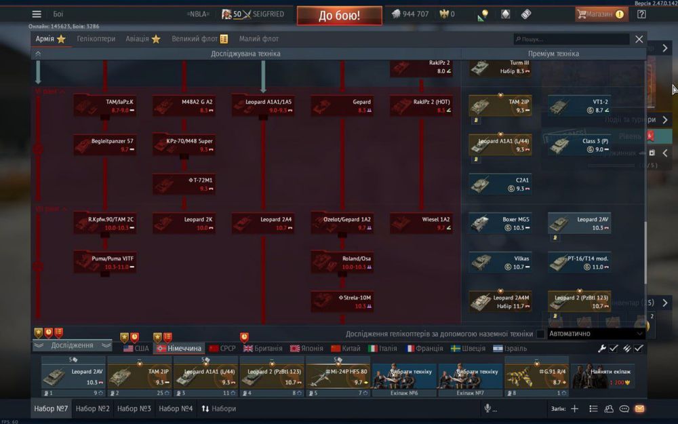
Task: Click the last checkmark box in the crew toolbar
Action: pos(639,348)
